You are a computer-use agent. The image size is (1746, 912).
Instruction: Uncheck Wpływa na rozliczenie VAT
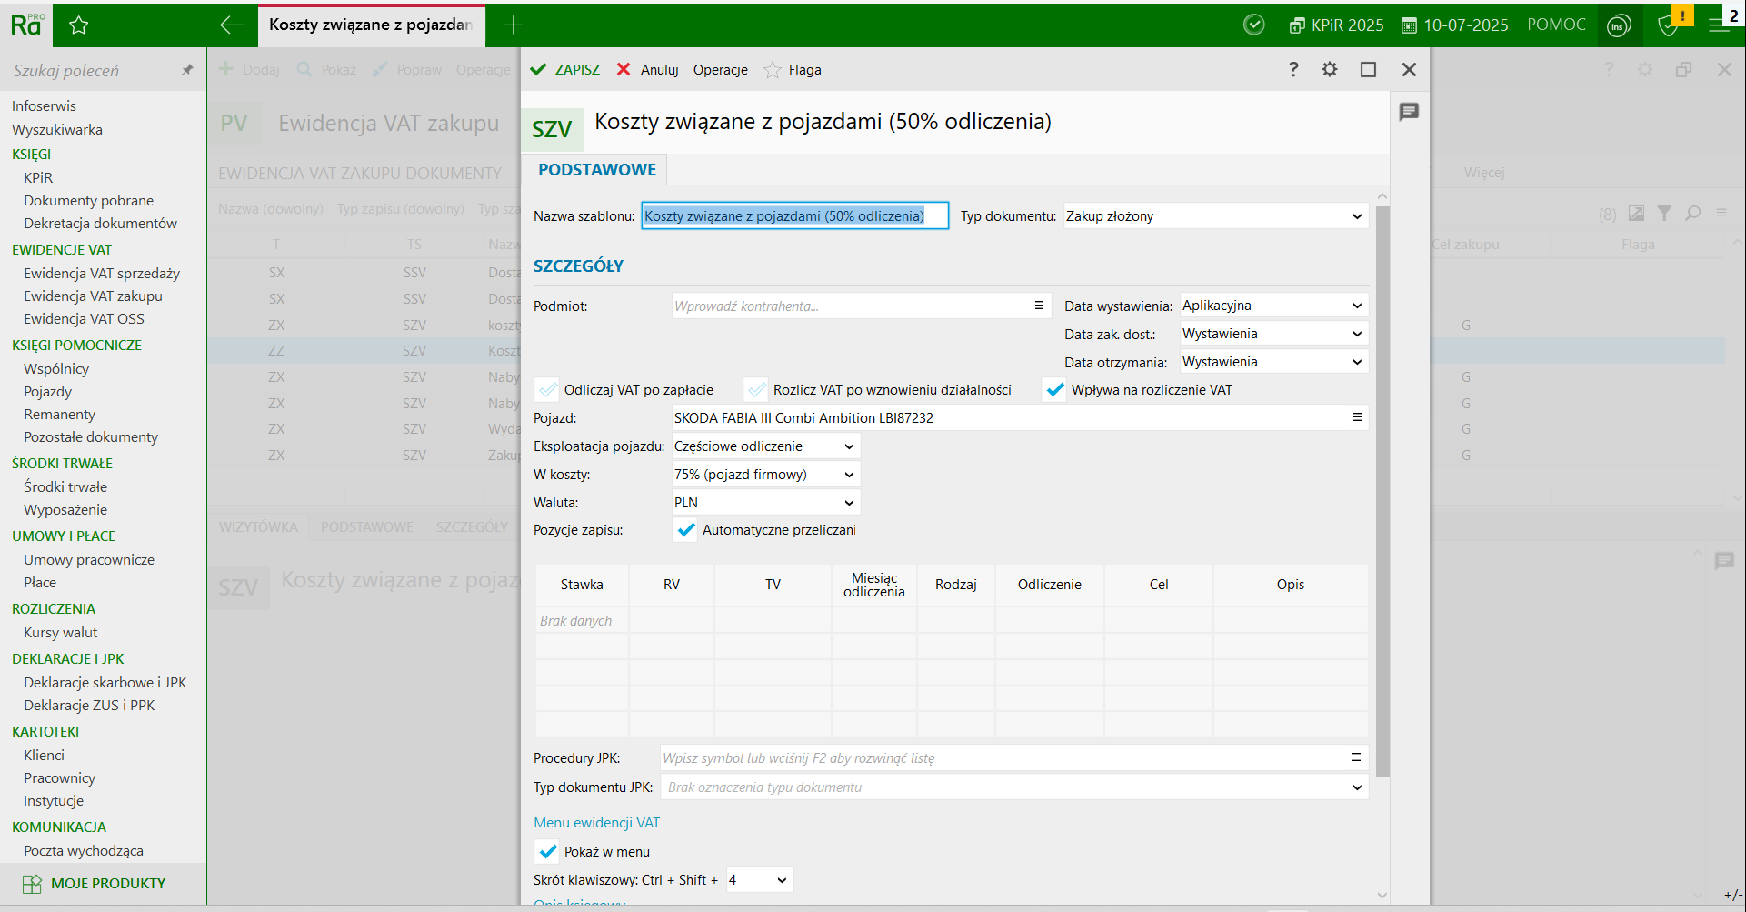pyautogui.click(x=1054, y=390)
